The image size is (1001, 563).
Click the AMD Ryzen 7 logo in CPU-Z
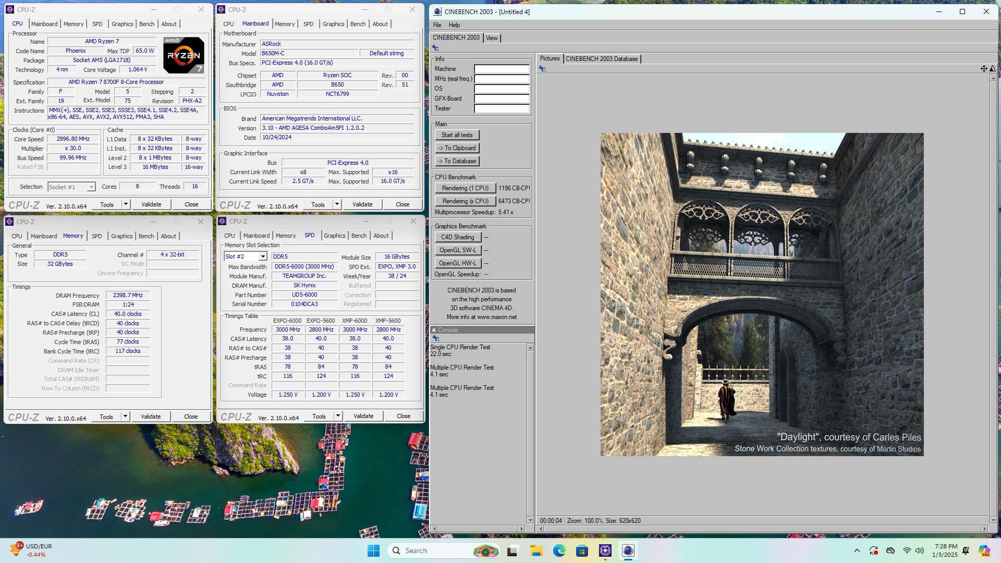tap(184, 55)
